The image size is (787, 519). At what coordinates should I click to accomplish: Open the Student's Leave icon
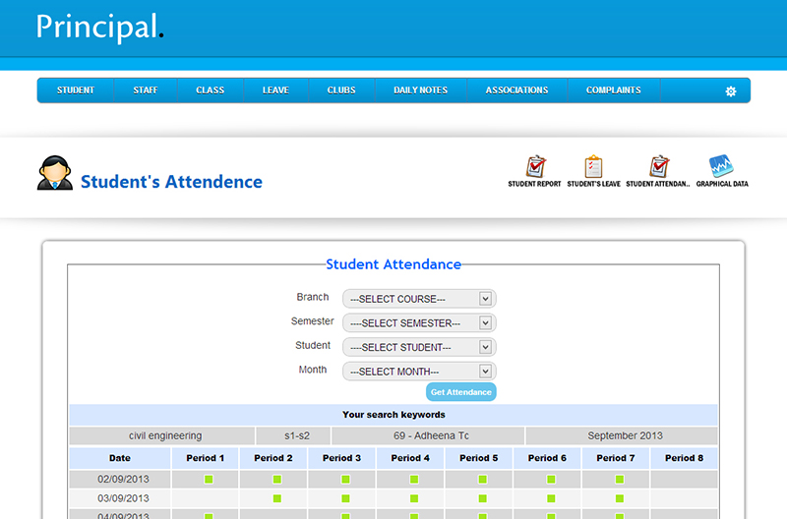pyautogui.click(x=593, y=167)
